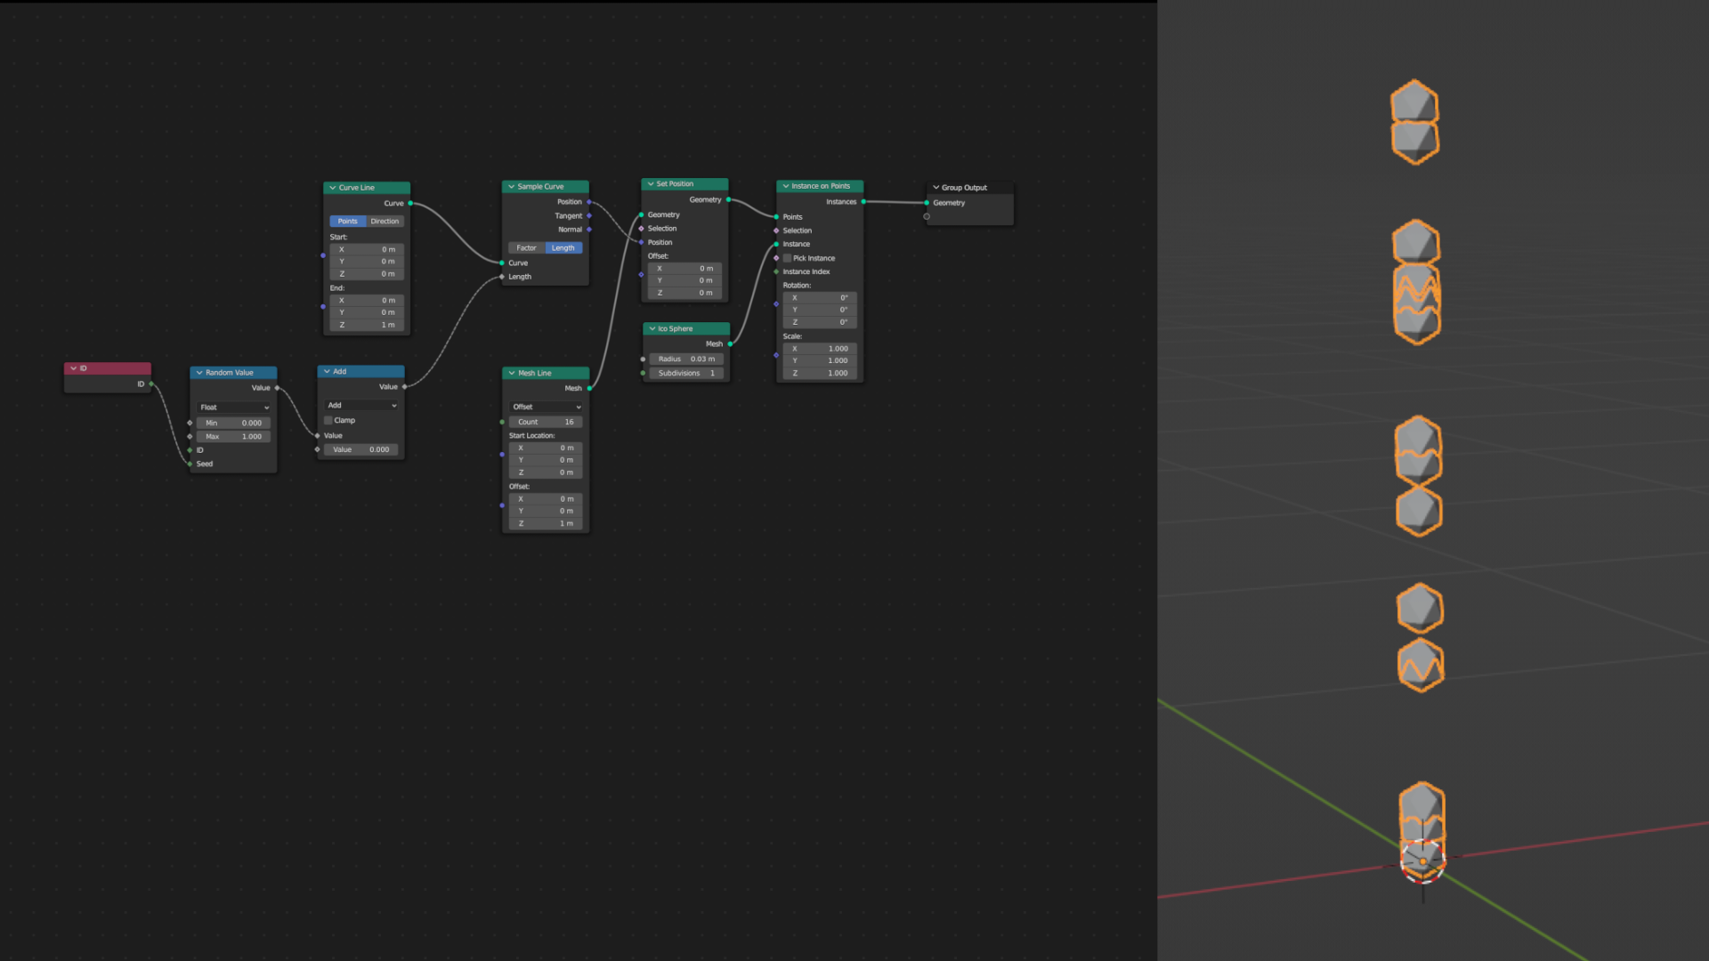Click the Mesh Line Count field

(x=546, y=422)
